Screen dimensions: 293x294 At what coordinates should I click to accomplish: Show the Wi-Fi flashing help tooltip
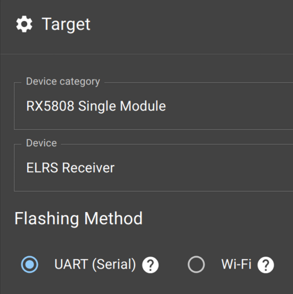(266, 265)
